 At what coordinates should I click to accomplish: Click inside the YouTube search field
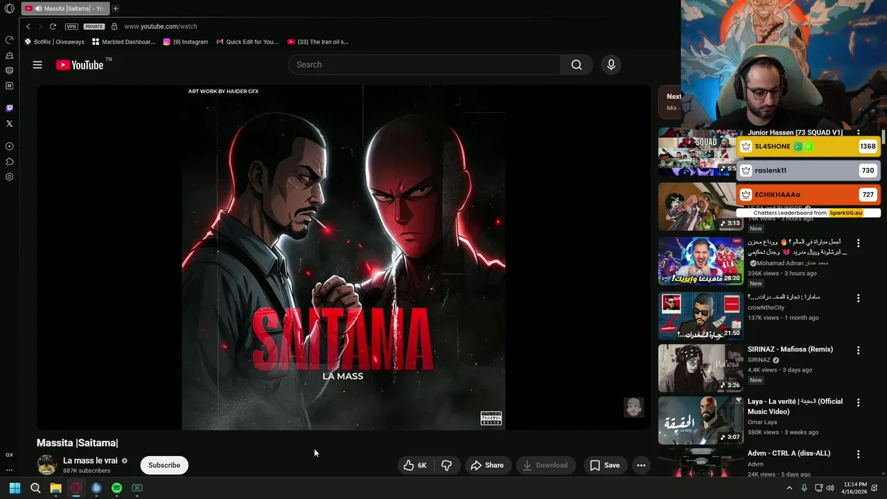pos(424,64)
